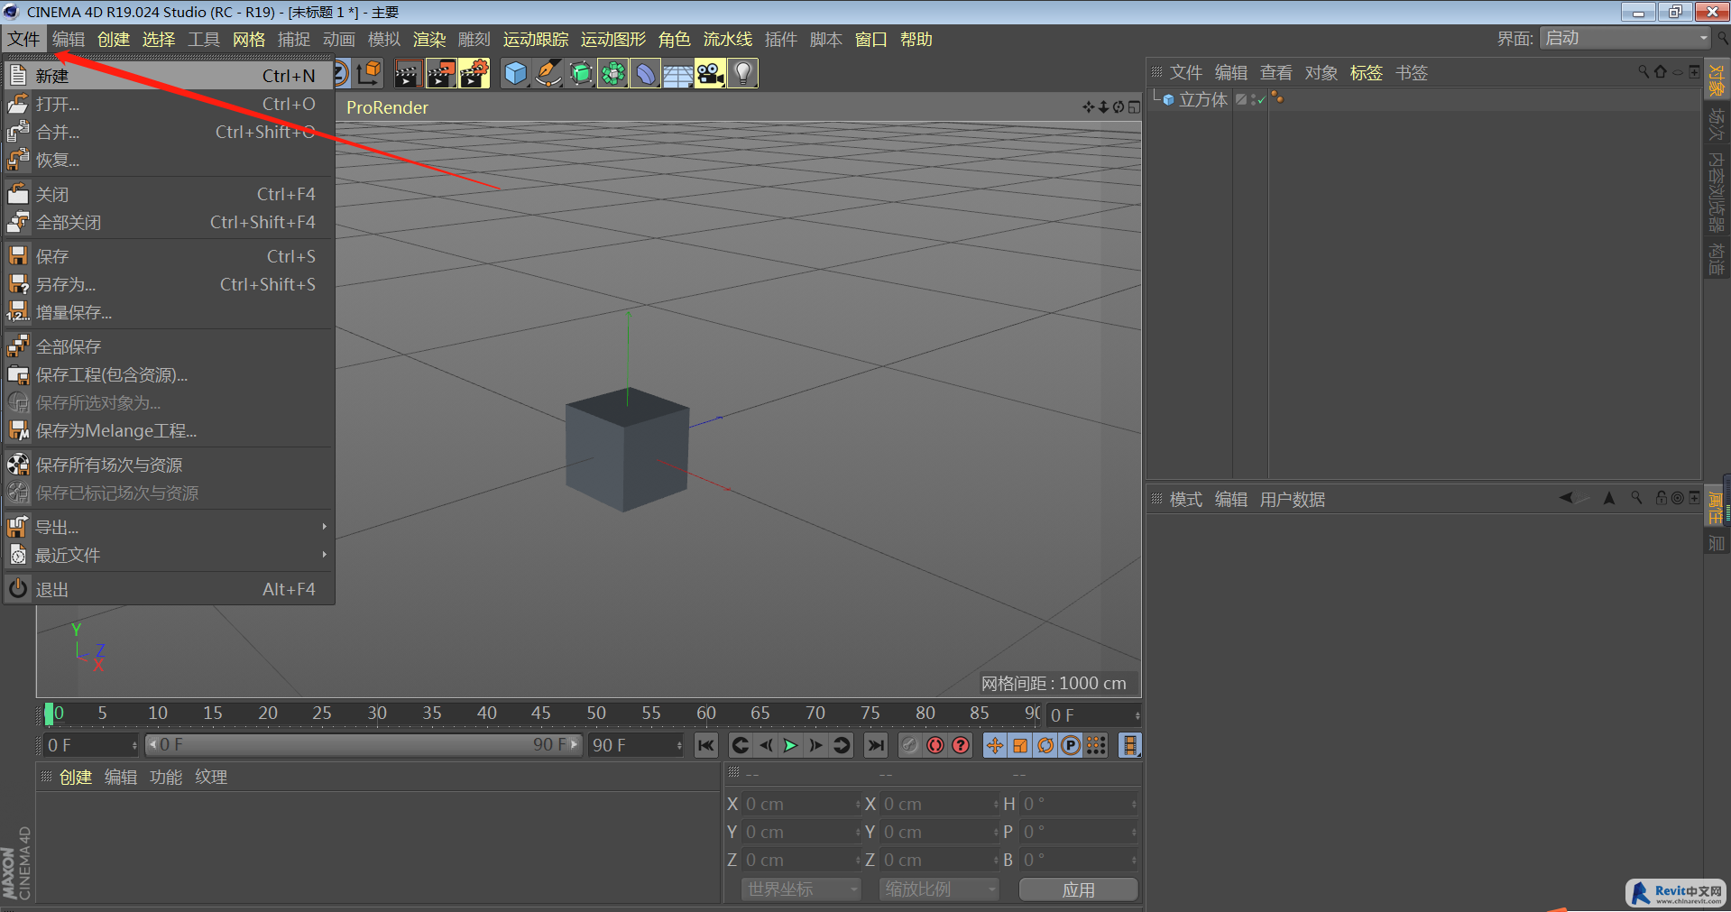Click the 应用 apply button
Screen dimensions: 1731x912
coord(1078,889)
